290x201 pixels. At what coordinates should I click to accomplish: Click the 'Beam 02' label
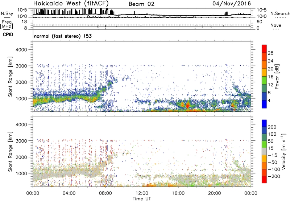[141, 4]
